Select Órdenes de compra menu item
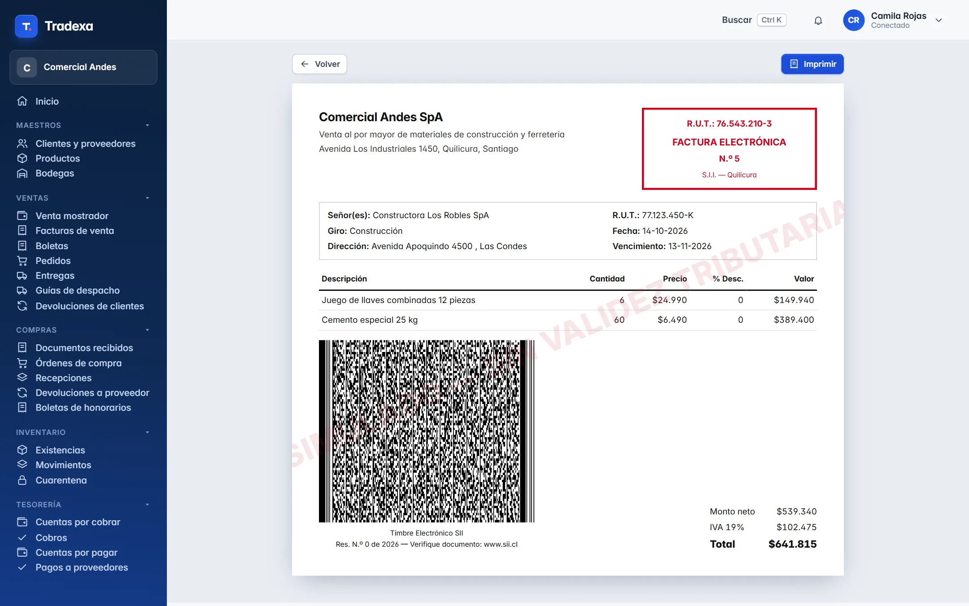Image resolution: width=969 pixels, height=606 pixels. [x=79, y=363]
